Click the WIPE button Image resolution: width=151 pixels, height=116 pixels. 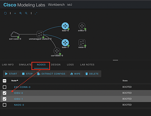(x=75, y=74)
